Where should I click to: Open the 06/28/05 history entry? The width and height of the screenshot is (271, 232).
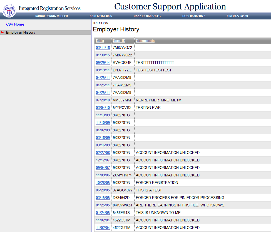(x=103, y=190)
